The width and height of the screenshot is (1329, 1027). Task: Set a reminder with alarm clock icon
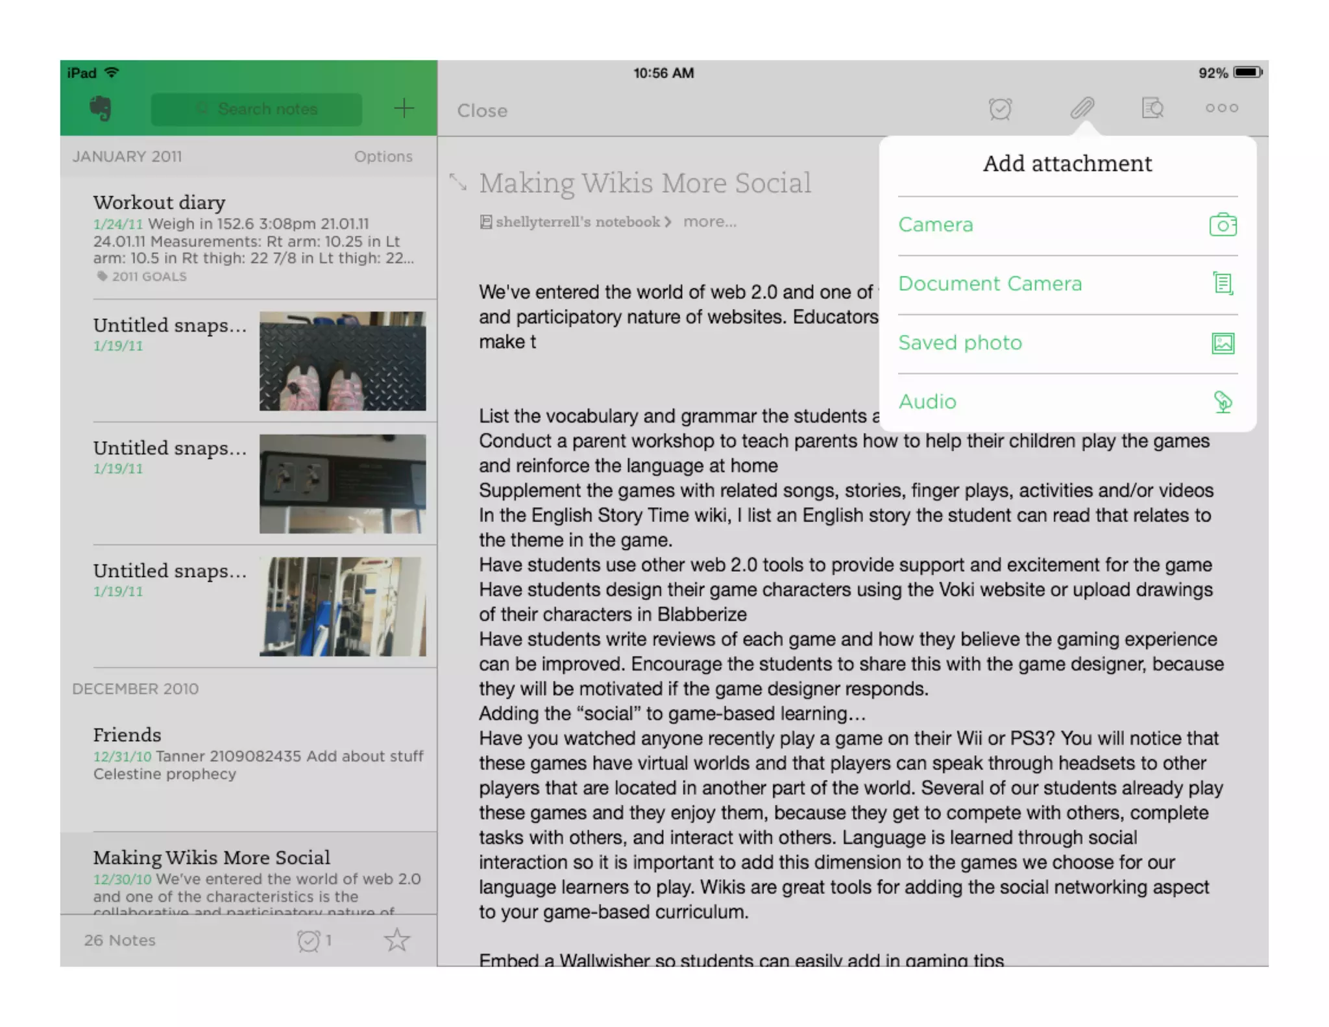point(1000,108)
